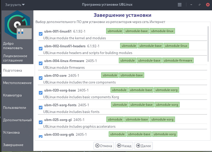Viewport: 212px width, 152px height.
Task: Disable the ubm-021-xorg-fonts checkbox
Action: click(x=41, y=107)
